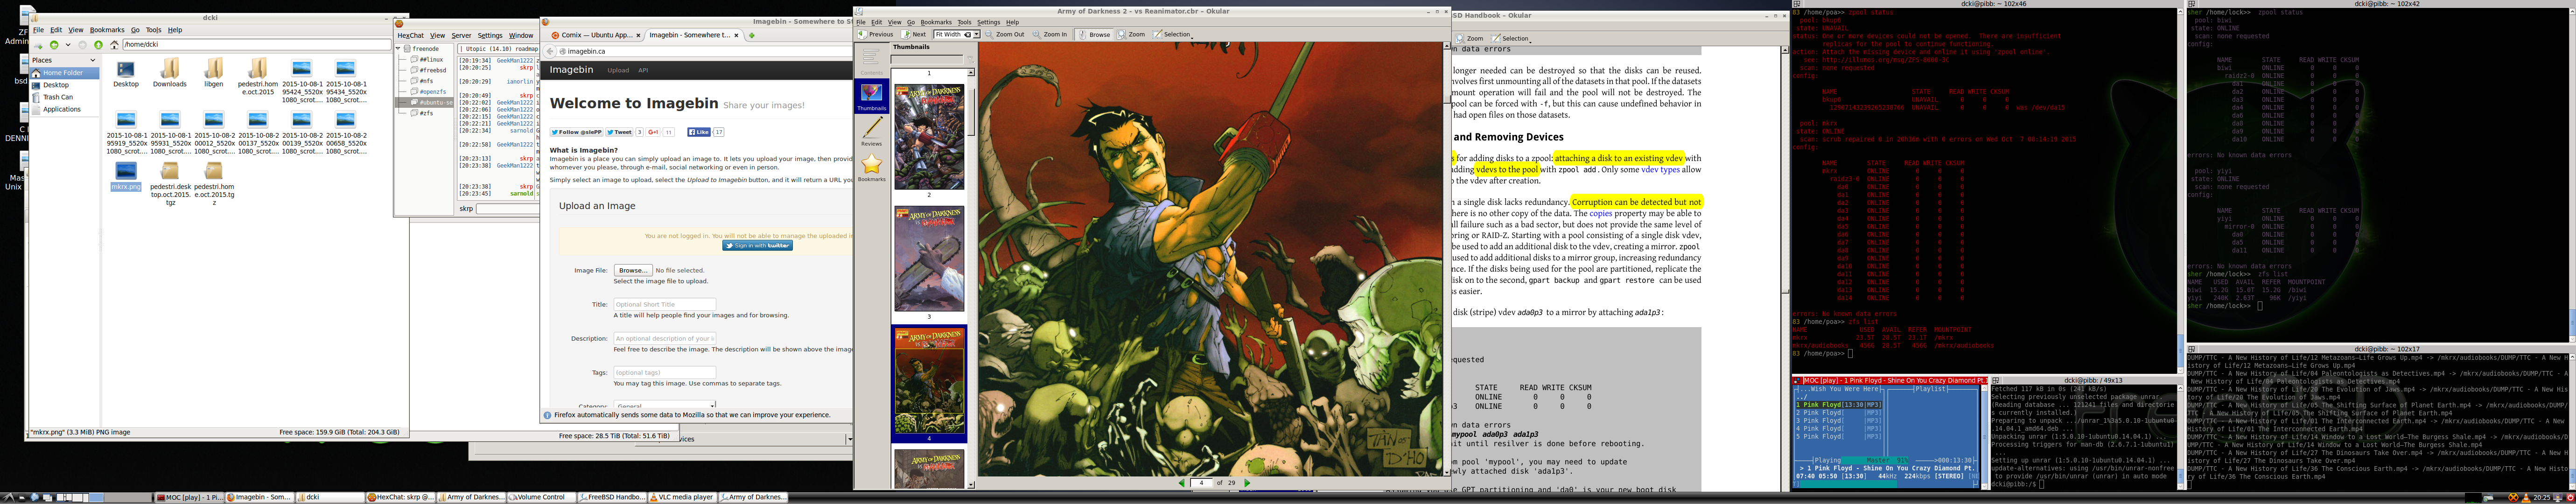Open Trash Can in the Places sidebar
Viewport: 2576px width, 504px height.
pos(58,97)
